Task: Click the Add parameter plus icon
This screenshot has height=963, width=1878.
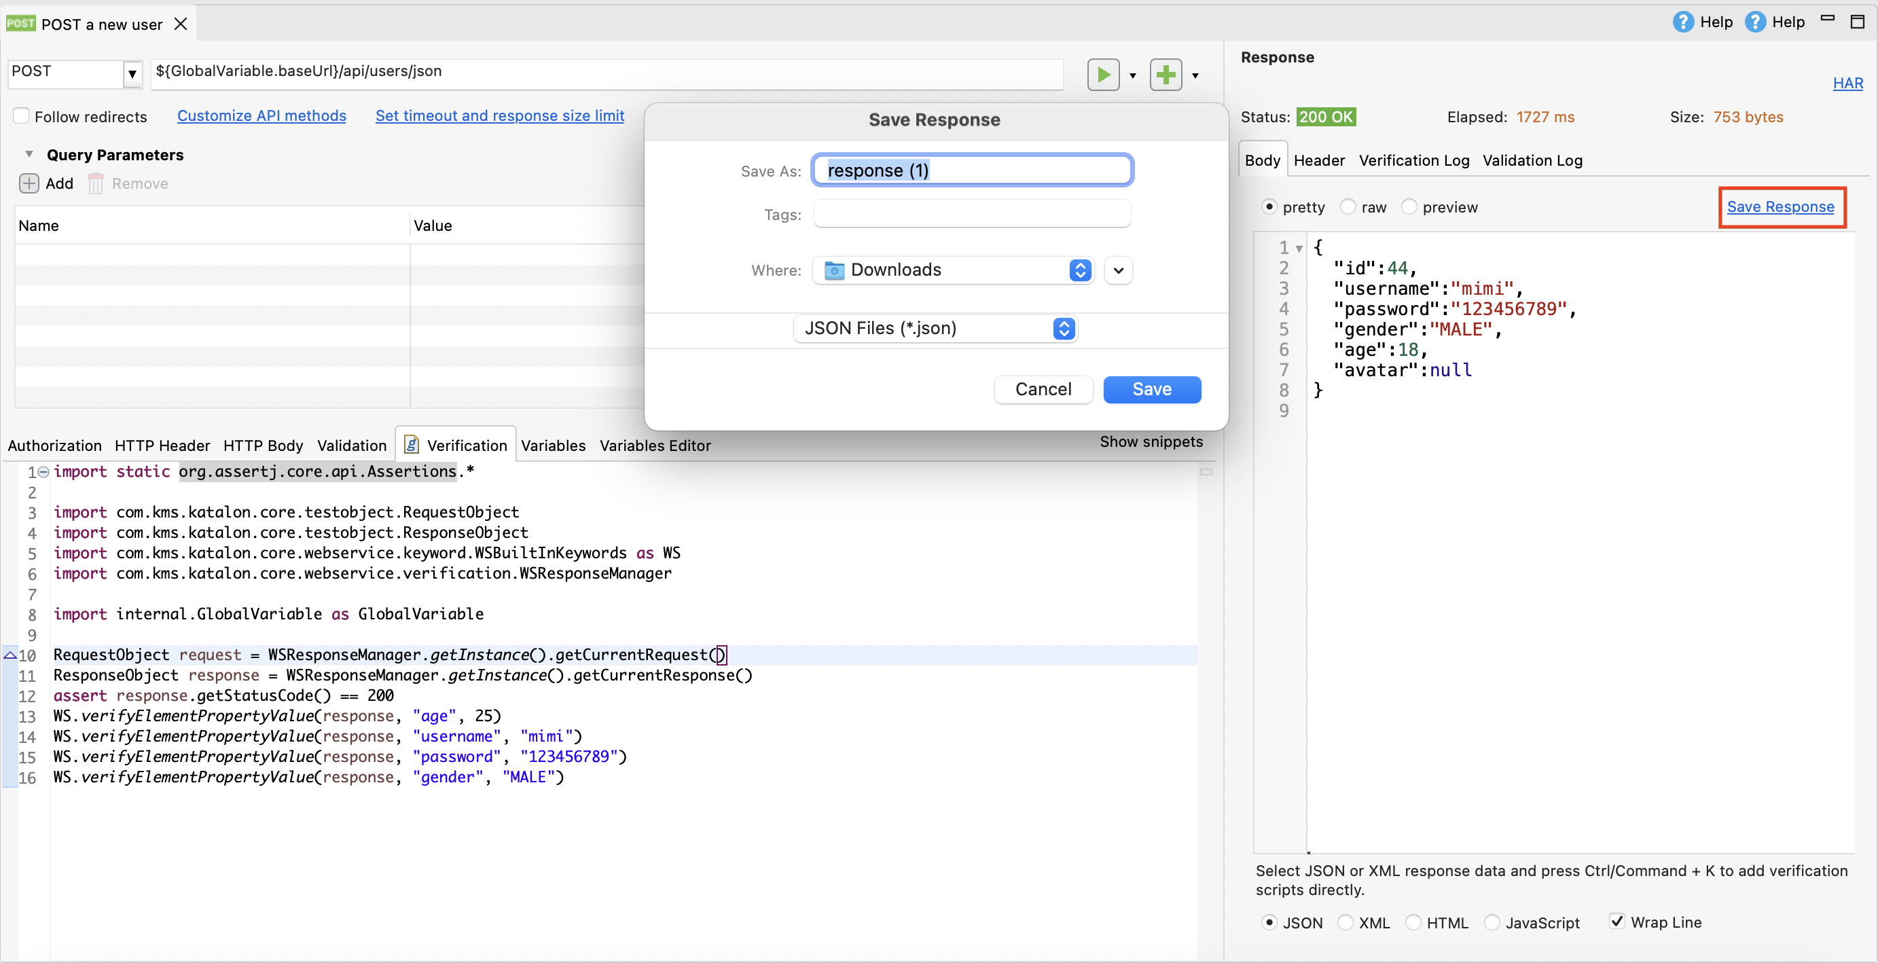Action: pos(29,183)
